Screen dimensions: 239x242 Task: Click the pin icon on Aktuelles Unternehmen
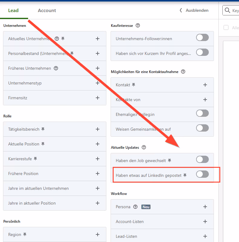[63, 38]
